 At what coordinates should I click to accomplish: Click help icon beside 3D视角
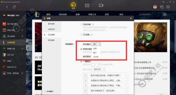[x=92, y=35]
